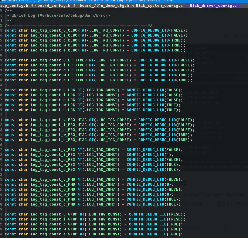Click the log_tag_const_e_P33_MISC line

point(98,140)
